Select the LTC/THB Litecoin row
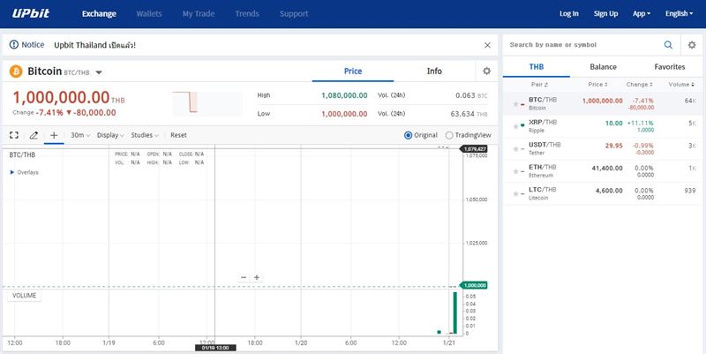The image size is (706, 354). coord(603,194)
